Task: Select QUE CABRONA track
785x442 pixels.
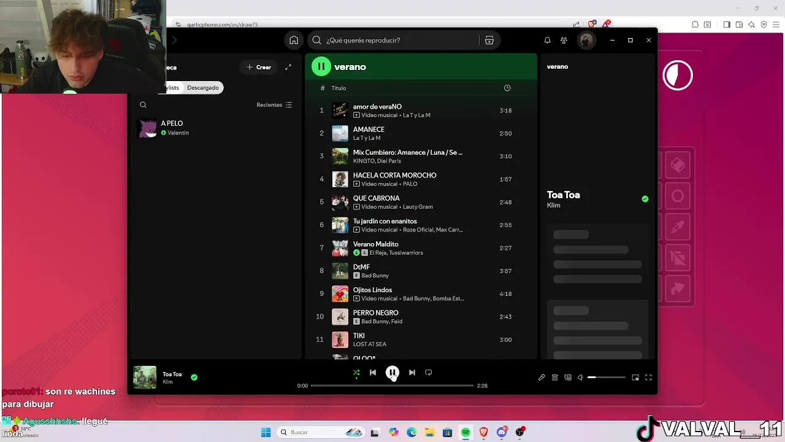Action: (421, 202)
